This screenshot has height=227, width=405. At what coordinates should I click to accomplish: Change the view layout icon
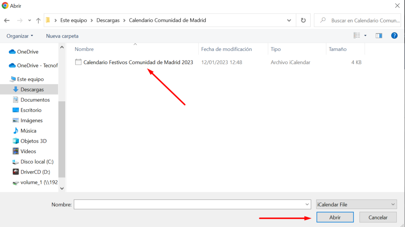point(357,36)
